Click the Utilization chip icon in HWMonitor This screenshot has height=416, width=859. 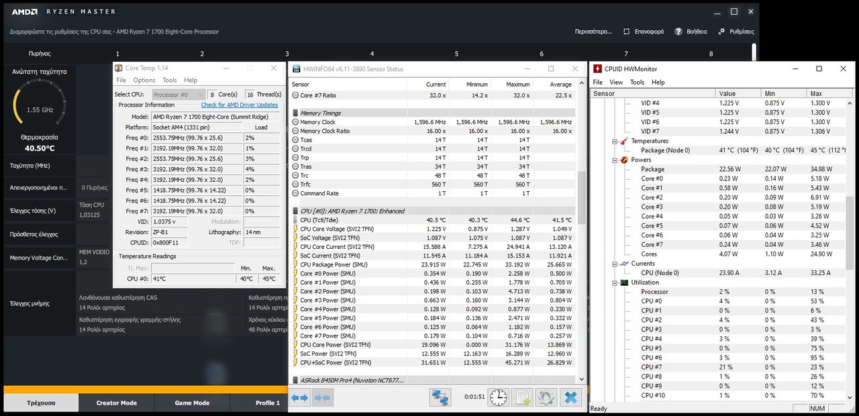624,282
